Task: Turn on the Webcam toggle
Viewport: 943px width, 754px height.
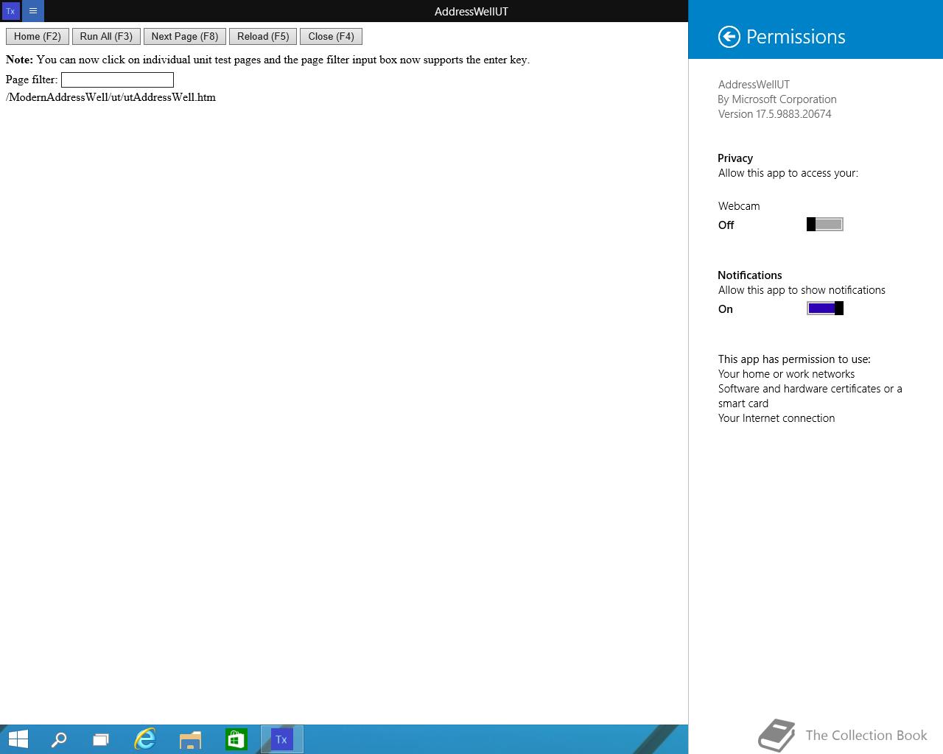Action: [825, 225]
